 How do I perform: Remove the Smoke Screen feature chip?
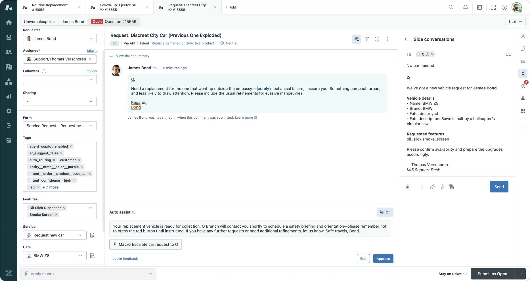click(x=56, y=215)
